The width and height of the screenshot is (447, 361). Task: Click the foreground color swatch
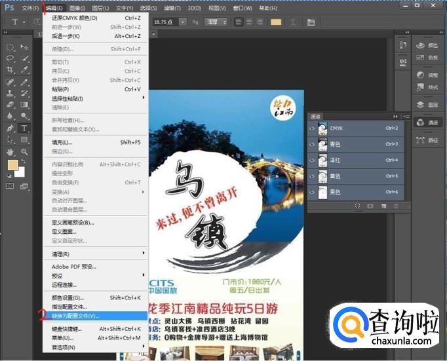point(12,165)
